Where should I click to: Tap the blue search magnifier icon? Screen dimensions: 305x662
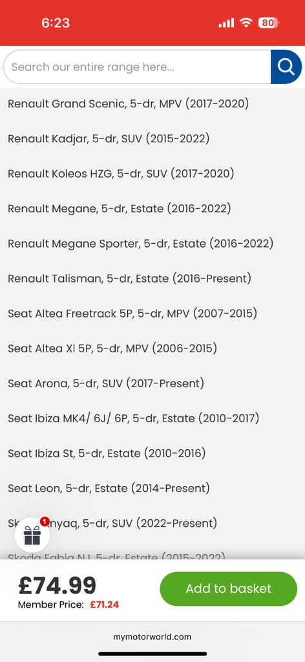click(286, 67)
